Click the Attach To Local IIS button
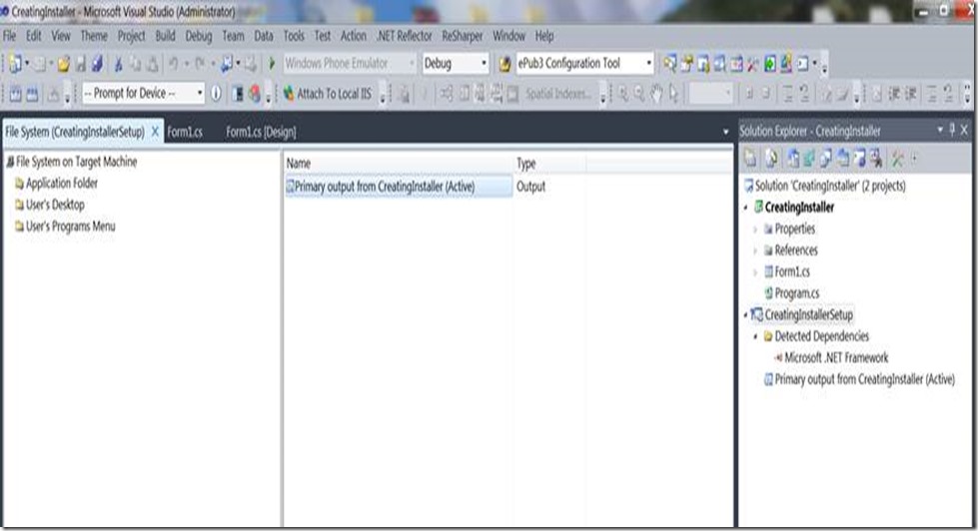This screenshot has width=978, height=531. (x=328, y=94)
